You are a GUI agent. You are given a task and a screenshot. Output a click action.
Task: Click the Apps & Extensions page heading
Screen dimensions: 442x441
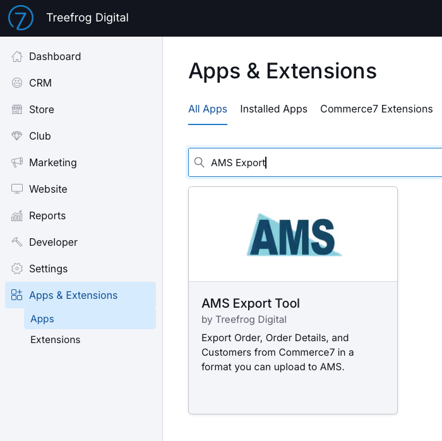[282, 71]
